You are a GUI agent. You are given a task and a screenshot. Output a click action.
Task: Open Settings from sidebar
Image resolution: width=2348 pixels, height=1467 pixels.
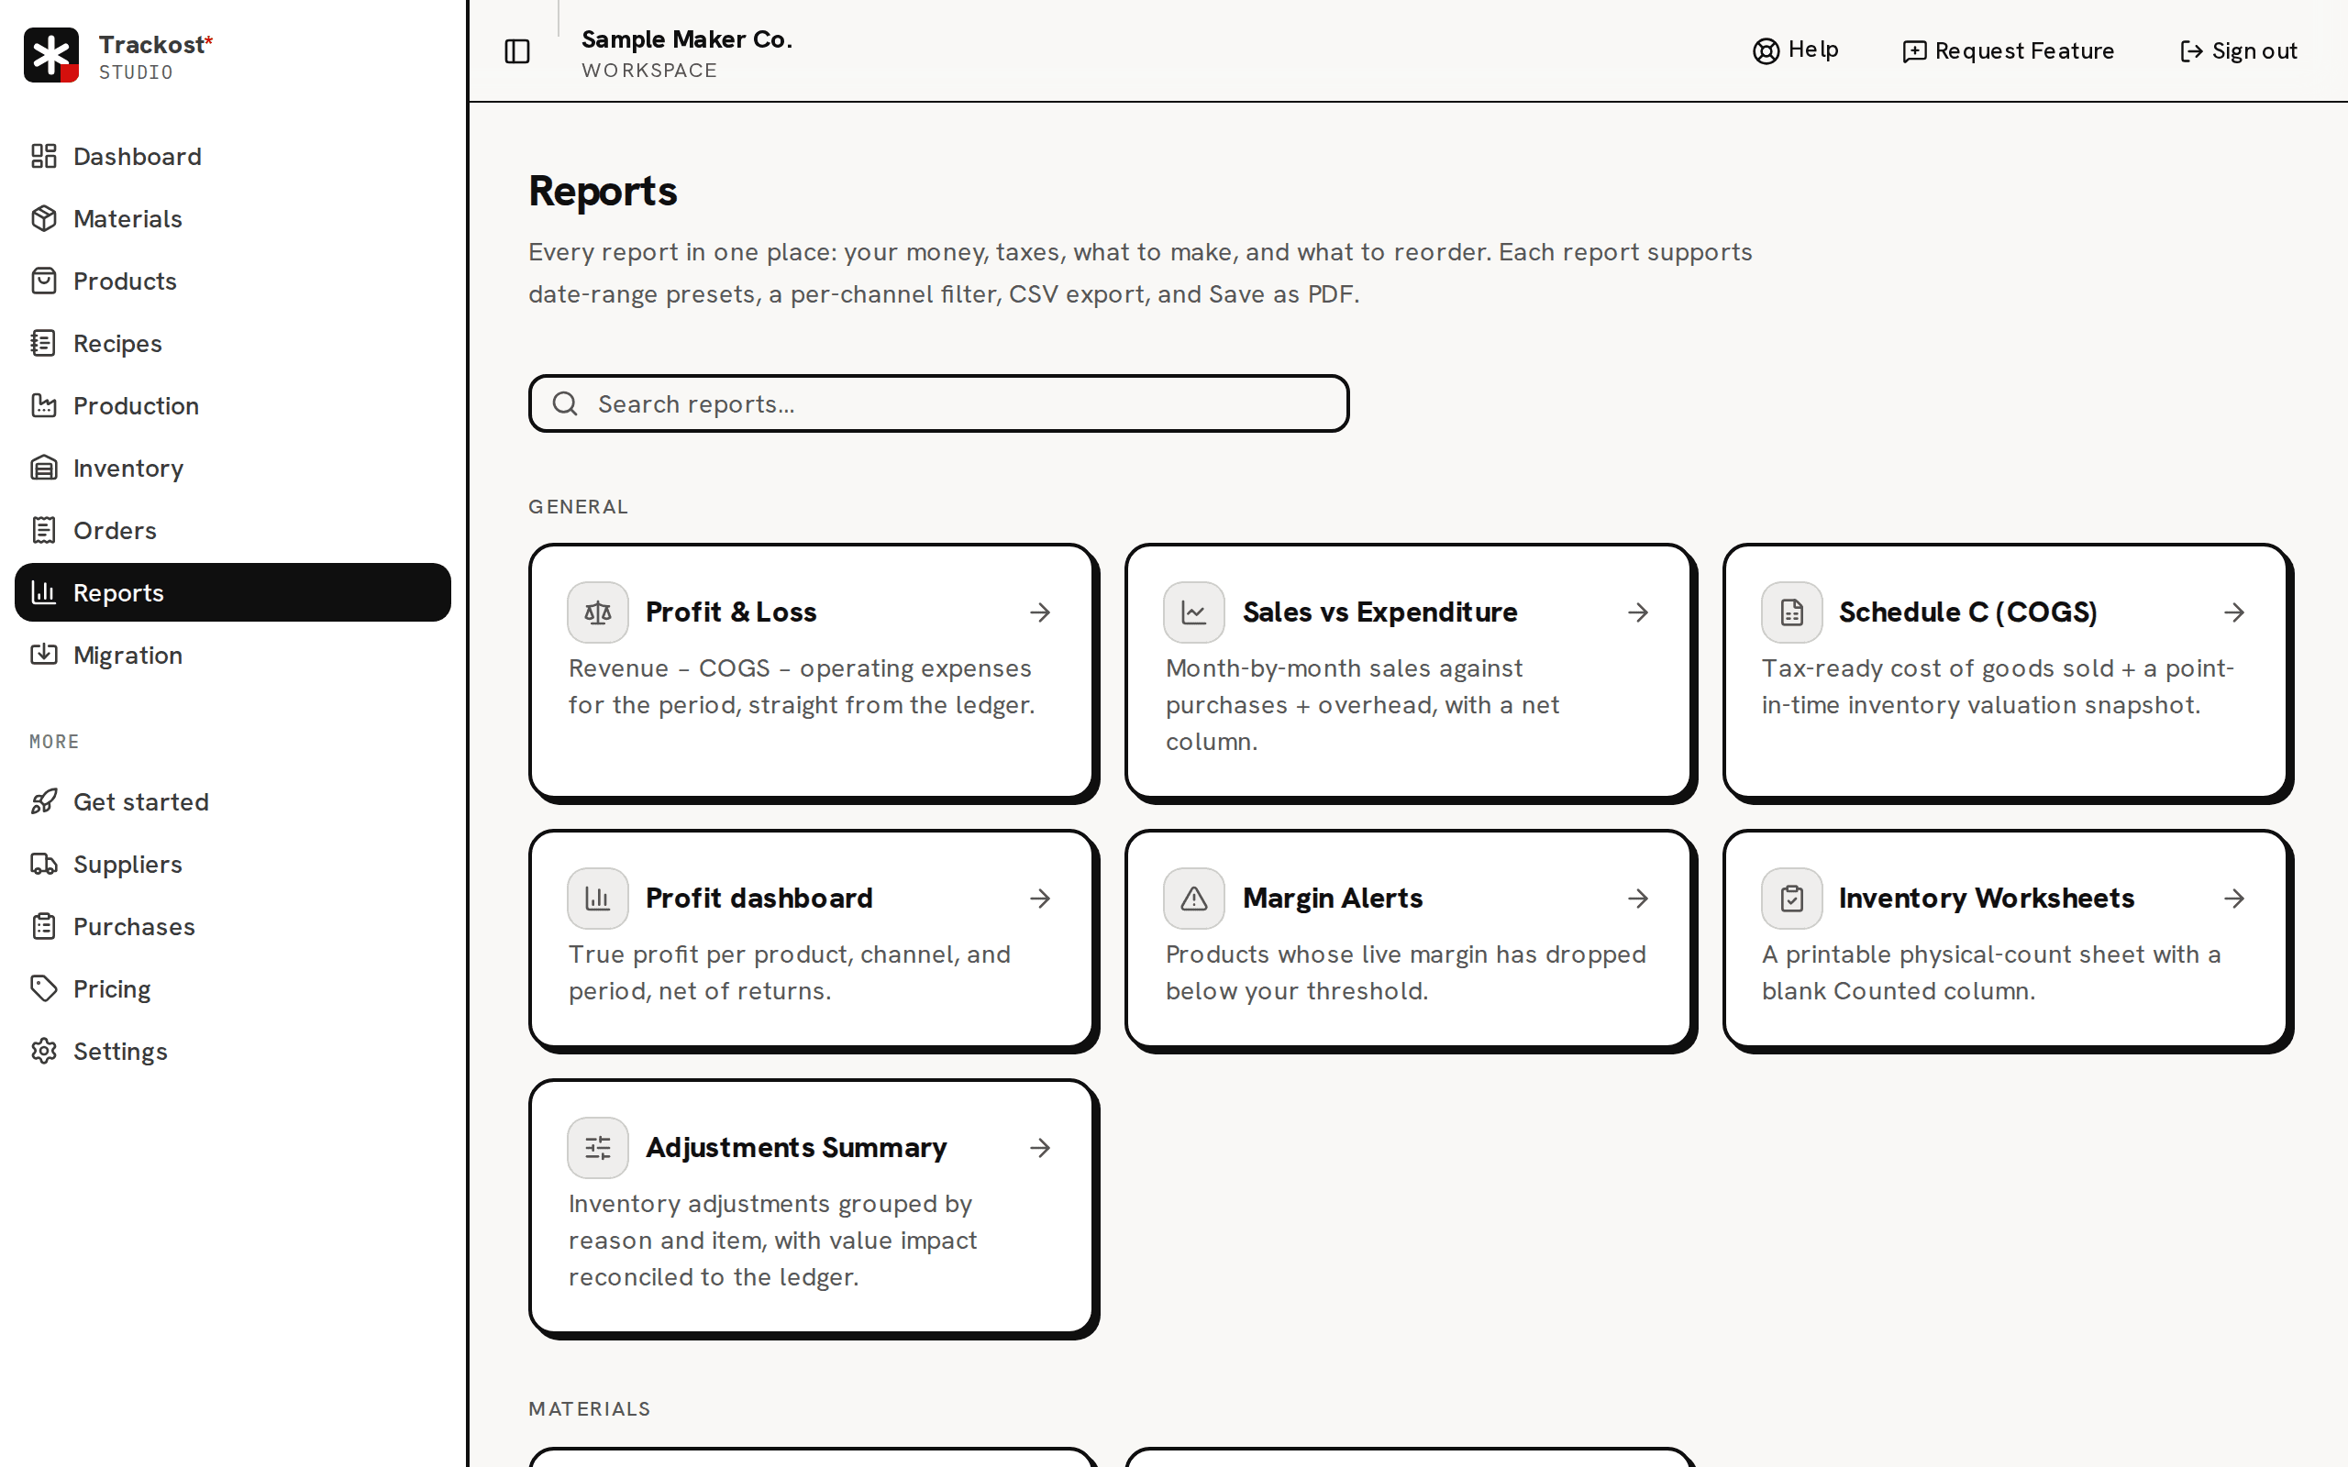(233, 1052)
